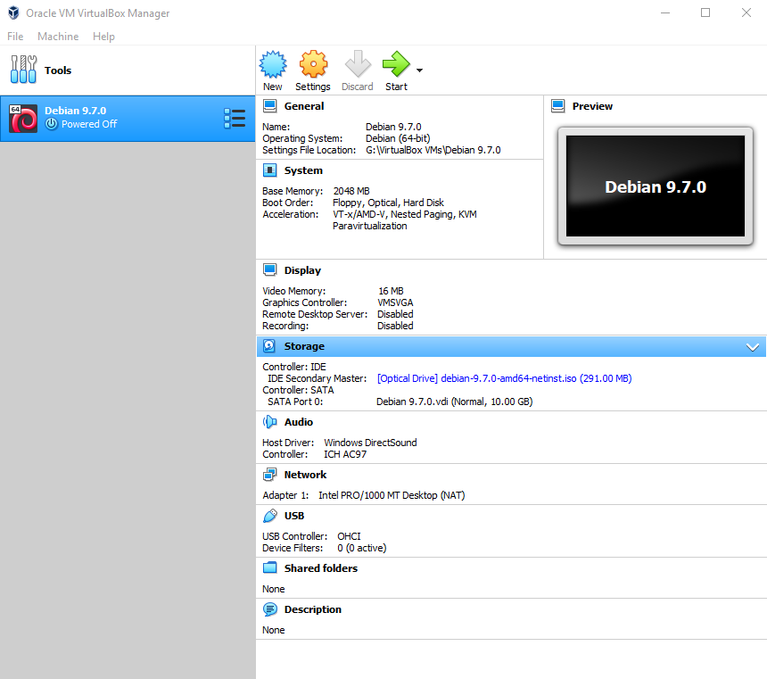767x679 pixels.
Task: Open the Debian VM tools list menu icon
Action: tap(235, 119)
